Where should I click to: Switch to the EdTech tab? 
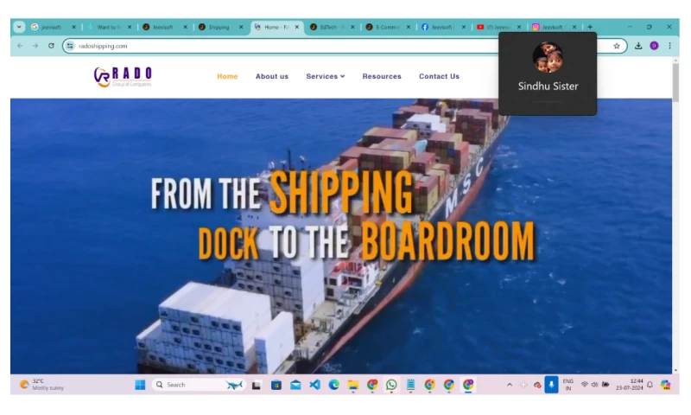[x=332, y=27]
